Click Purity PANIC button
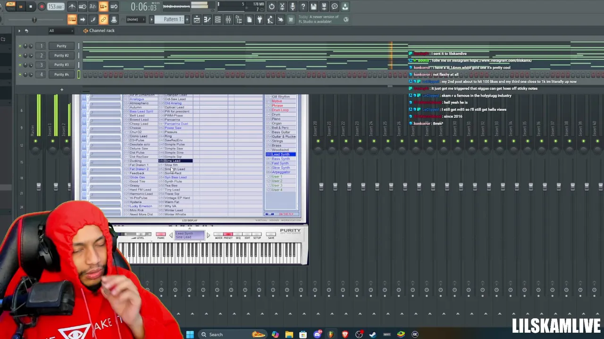Screen dimensions: 604x339 160,235
